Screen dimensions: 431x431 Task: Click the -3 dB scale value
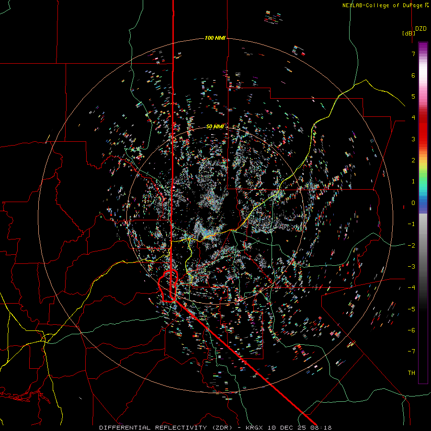[x=411, y=267]
